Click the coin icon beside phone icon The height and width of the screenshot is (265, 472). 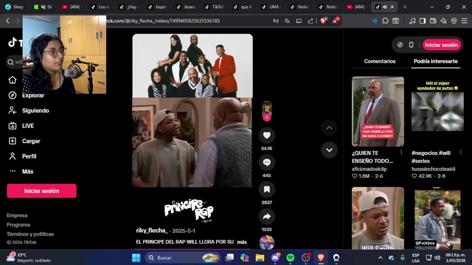(400, 45)
